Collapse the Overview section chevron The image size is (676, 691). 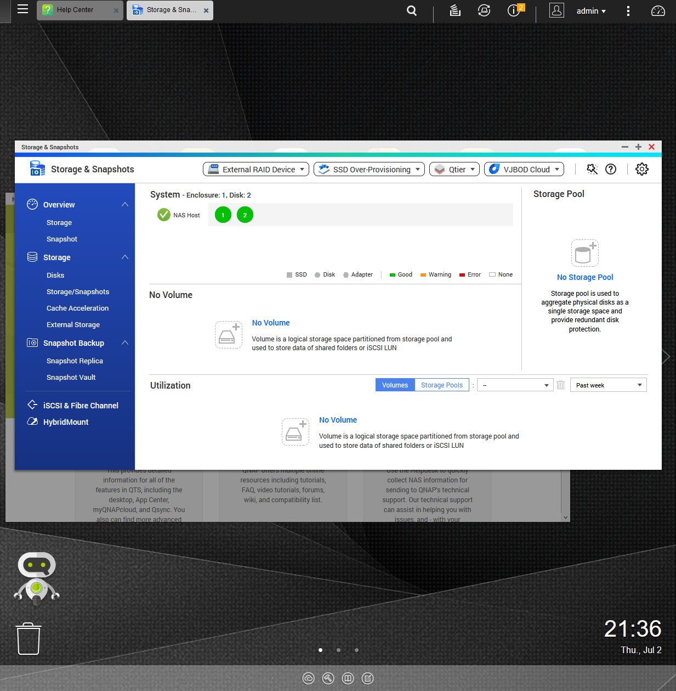click(125, 204)
